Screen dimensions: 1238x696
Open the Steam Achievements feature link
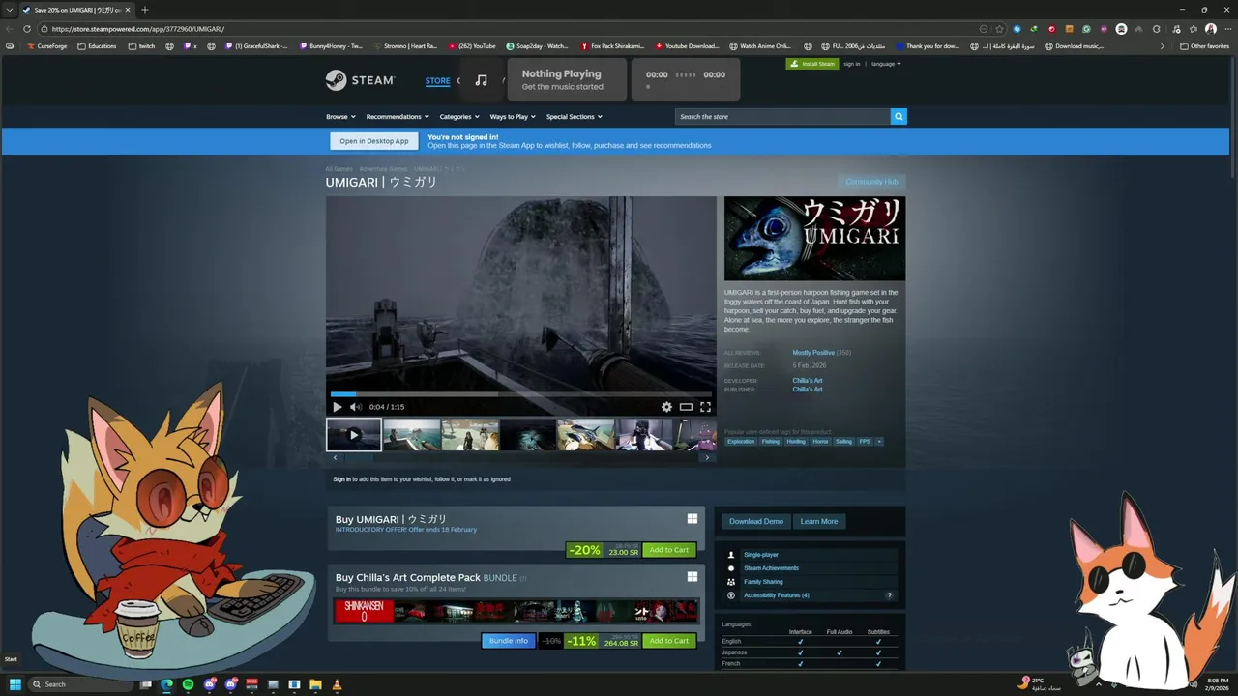point(771,568)
